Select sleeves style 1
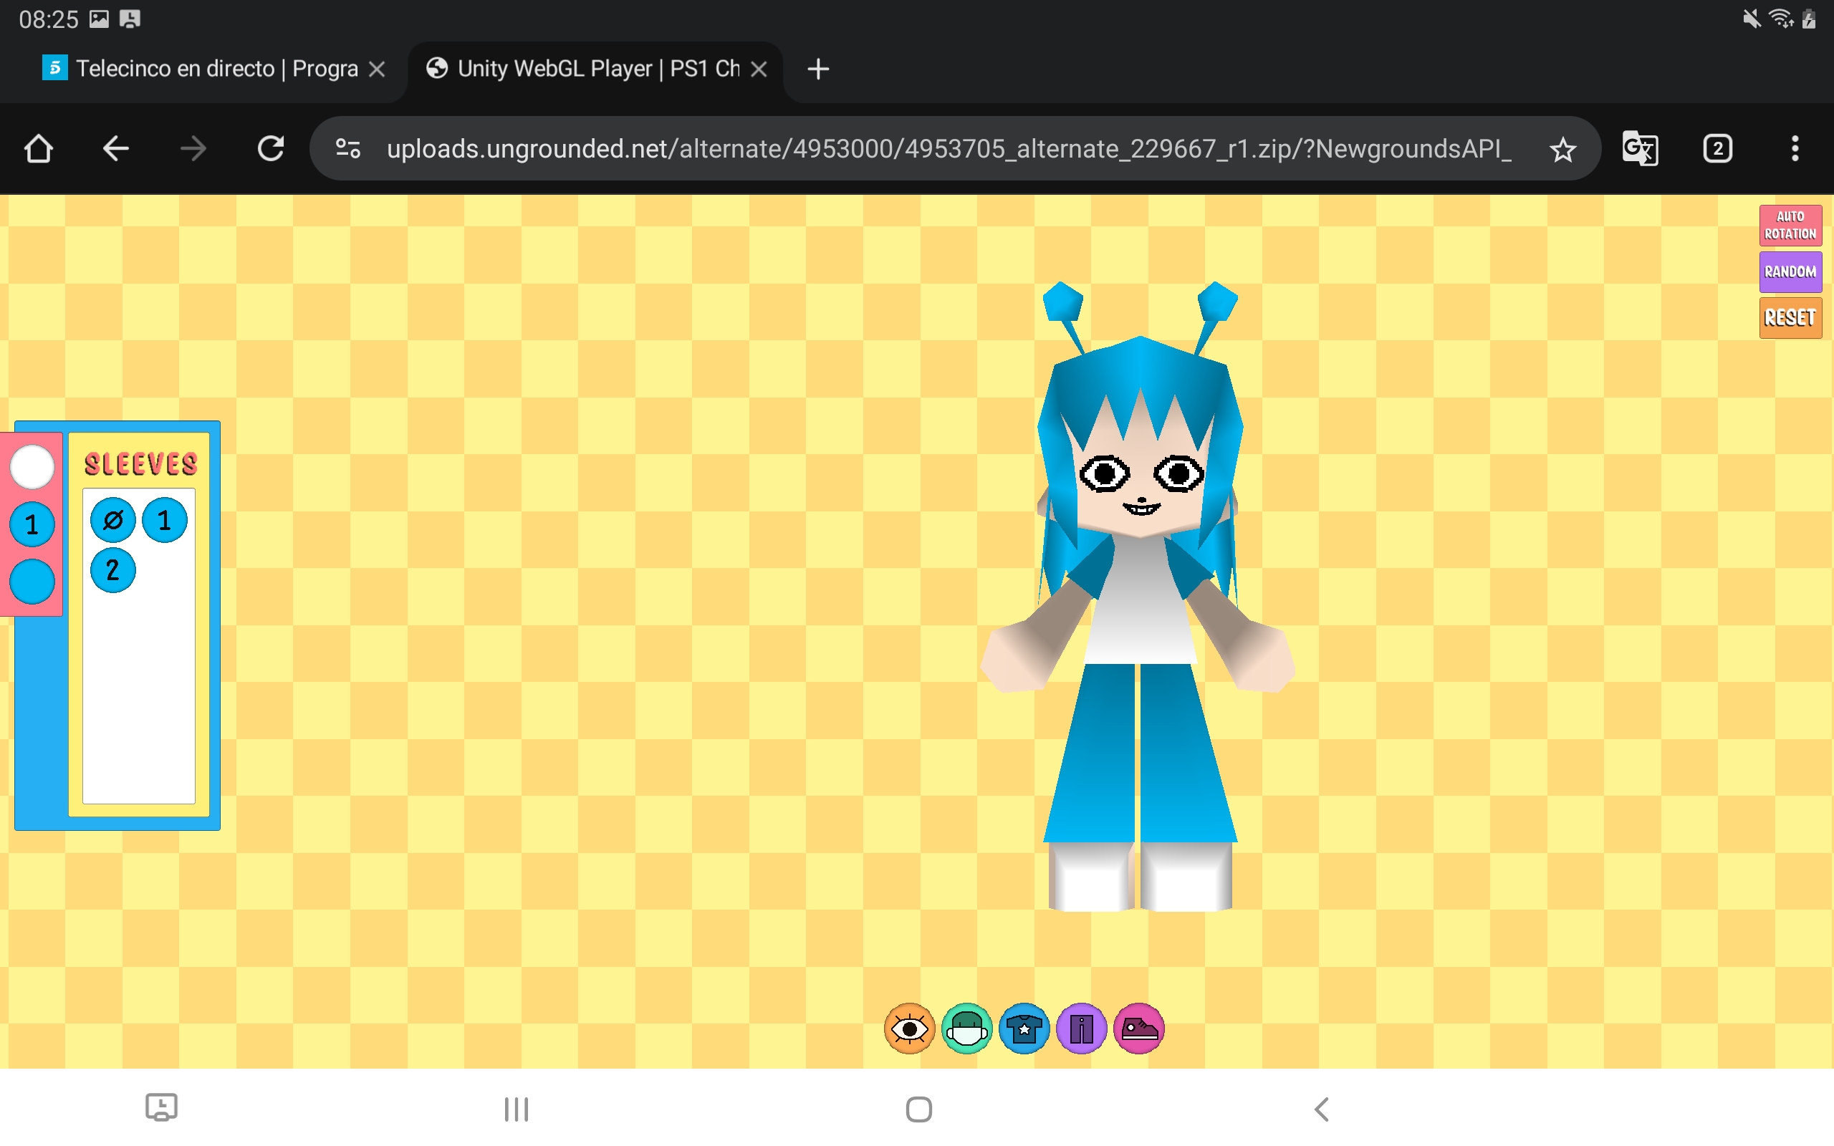The width and height of the screenshot is (1834, 1146). 165,520
